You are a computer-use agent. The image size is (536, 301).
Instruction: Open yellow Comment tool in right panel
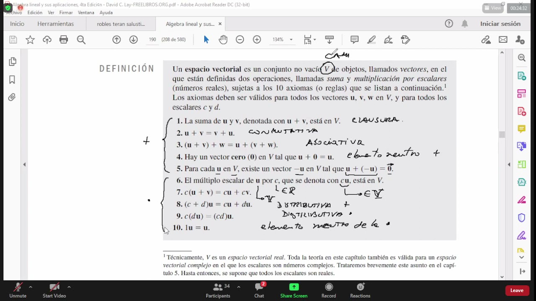[x=522, y=129]
